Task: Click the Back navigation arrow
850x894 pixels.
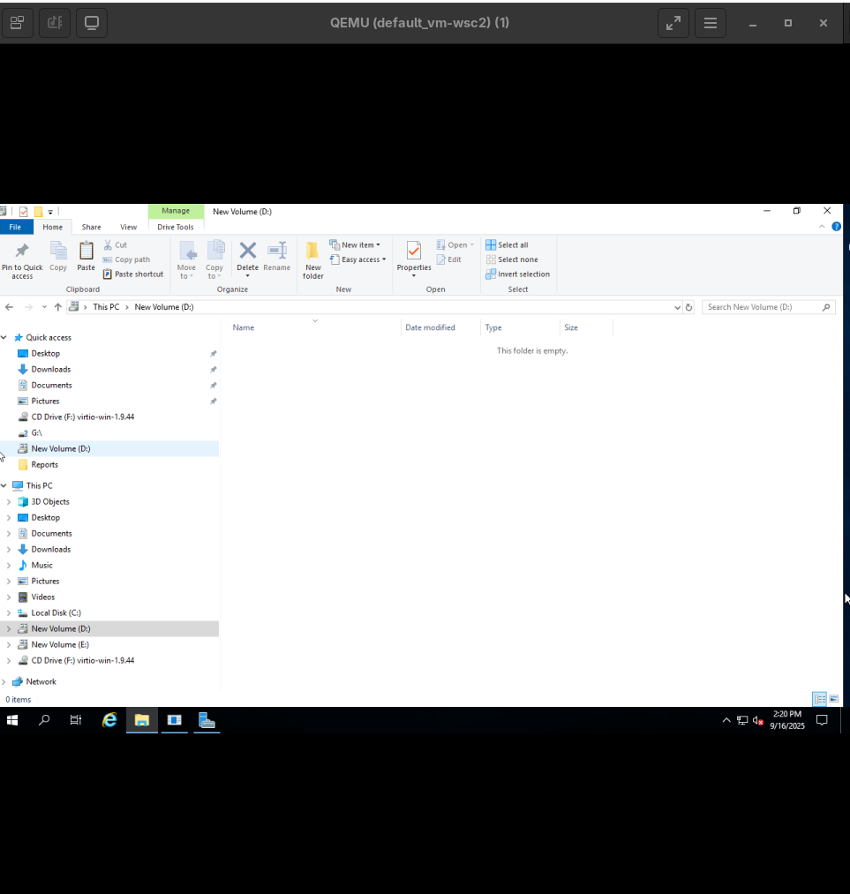Action: click(x=9, y=307)
